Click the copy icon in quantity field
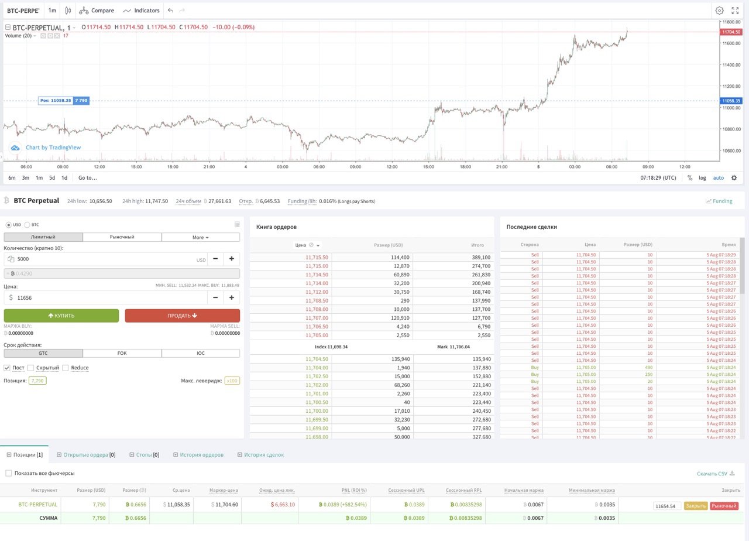The height and width of the screenshot is (541, 749). (11, 259)
